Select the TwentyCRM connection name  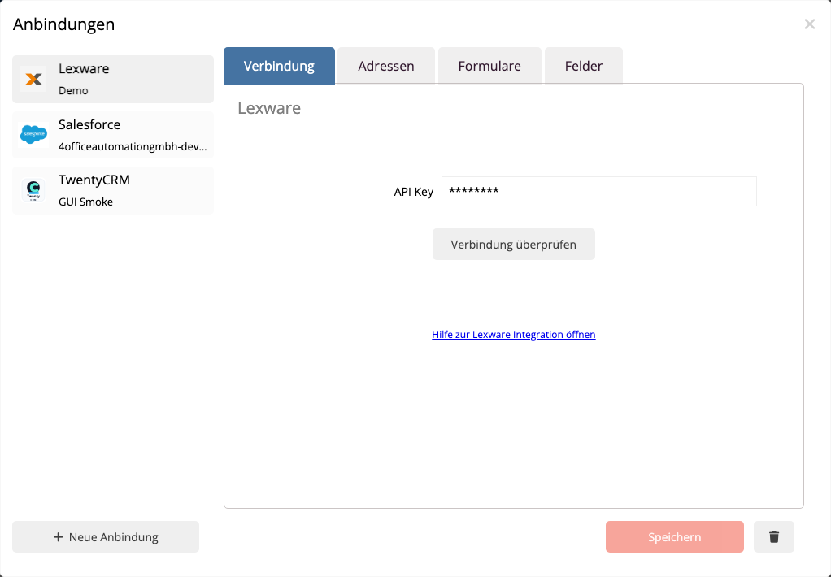94,180
